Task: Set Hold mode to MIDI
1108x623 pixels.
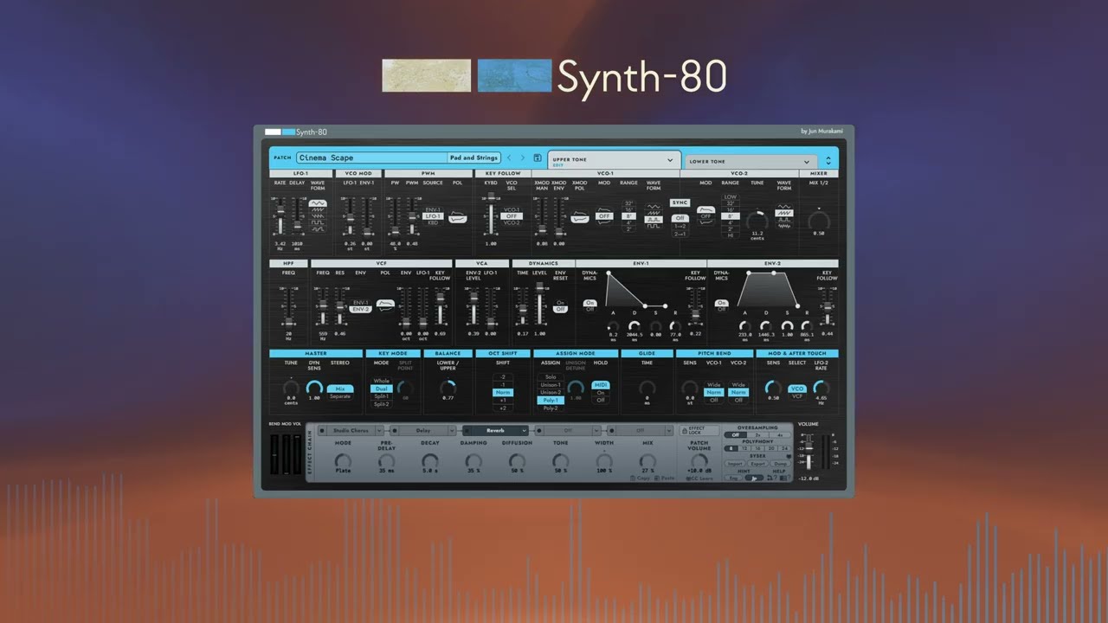Action: 601,385
